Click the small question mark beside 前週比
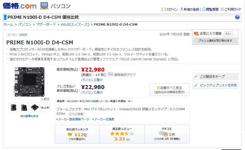The height and width of the screenshot is (150, 245). (102, 75)
